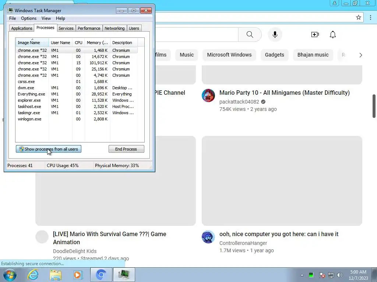Switch to Applications tab
Viewport: 377px width, 282px height.
click(22, 28)
